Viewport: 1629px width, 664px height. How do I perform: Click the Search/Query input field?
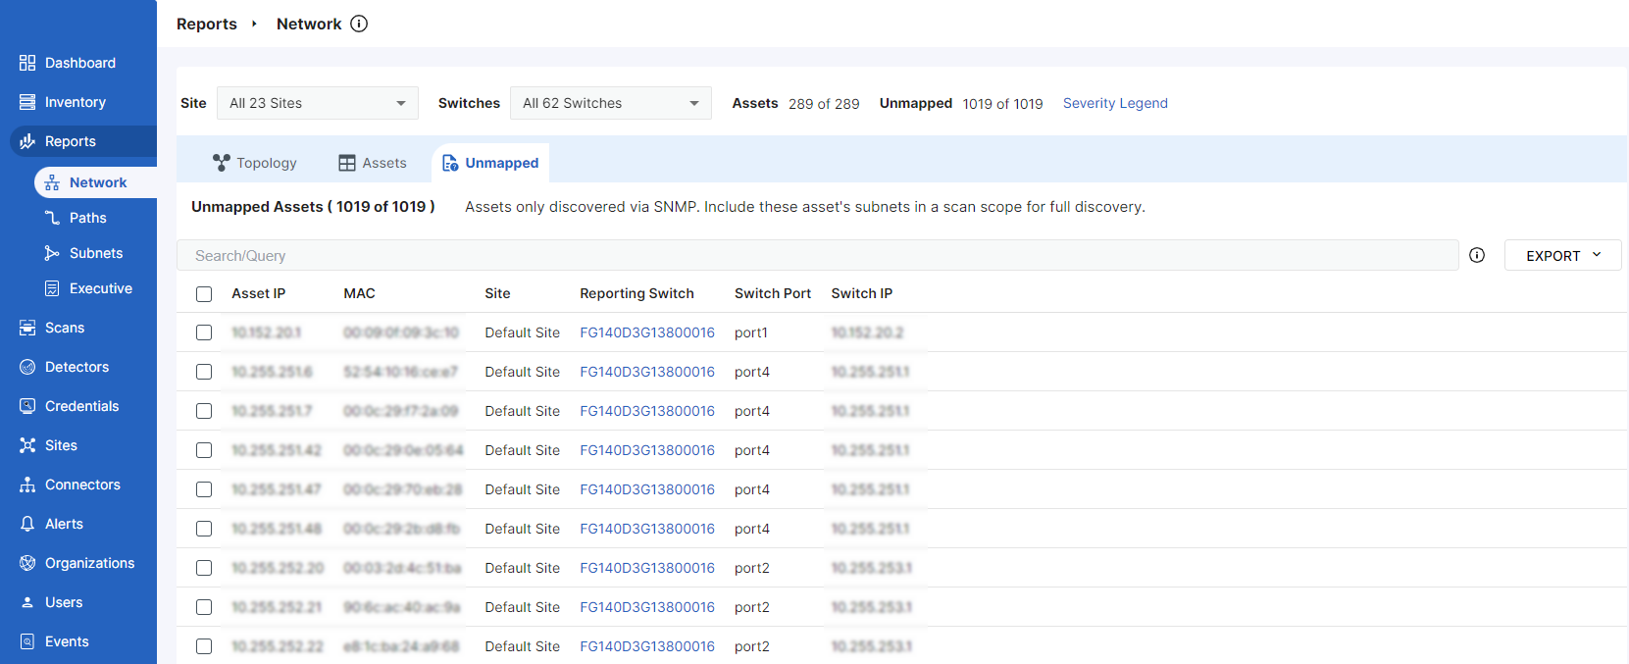pyautogui.click(x=817, y=255)
